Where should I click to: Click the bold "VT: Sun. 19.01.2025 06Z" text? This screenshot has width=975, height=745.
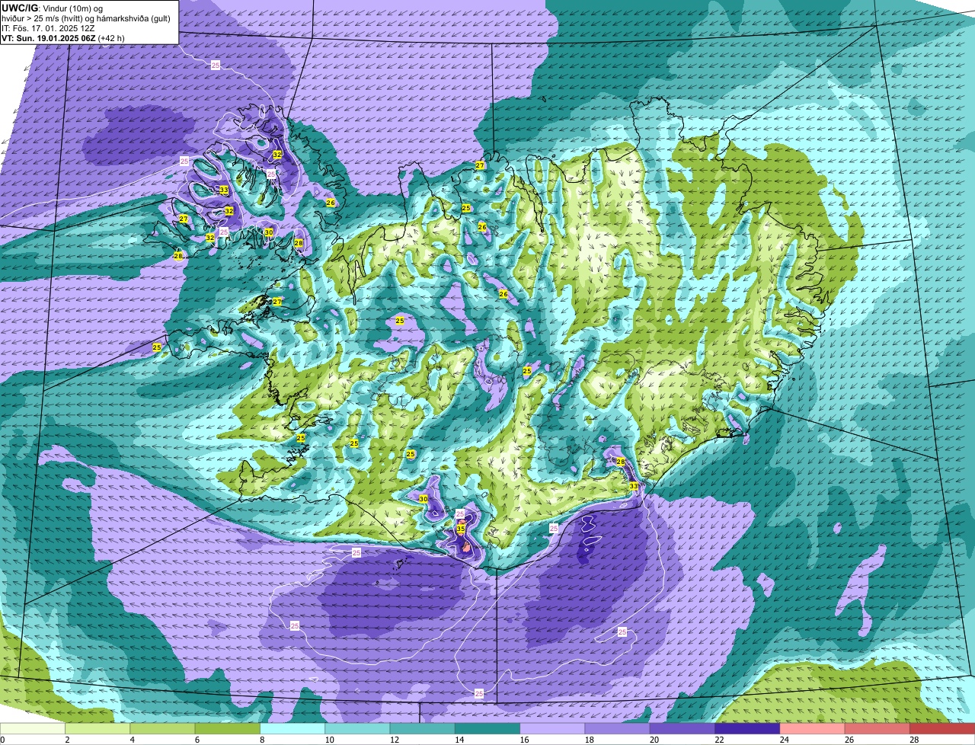click(x=48, y=38)
